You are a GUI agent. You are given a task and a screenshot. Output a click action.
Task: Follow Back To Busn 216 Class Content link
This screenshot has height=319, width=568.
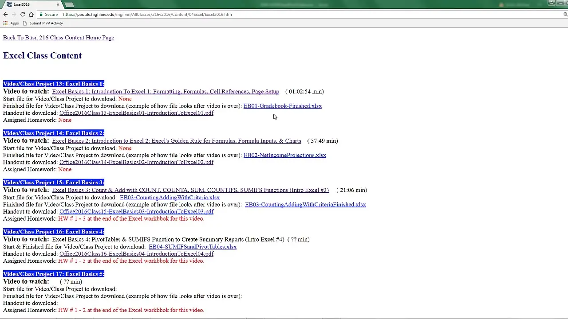pyautogui.click(x=59, y=38)
